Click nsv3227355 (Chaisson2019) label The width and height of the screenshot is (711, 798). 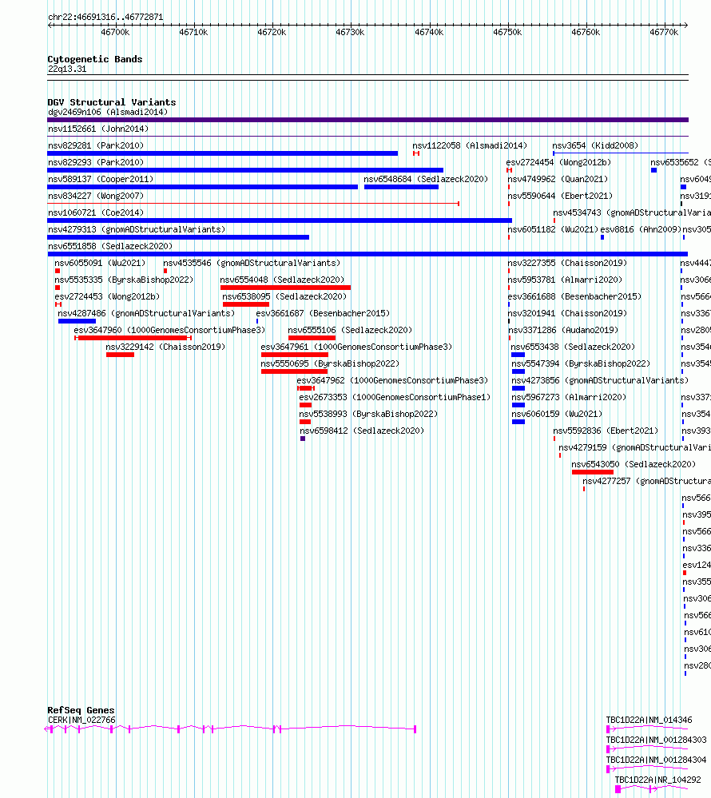(x=567, y=263)
